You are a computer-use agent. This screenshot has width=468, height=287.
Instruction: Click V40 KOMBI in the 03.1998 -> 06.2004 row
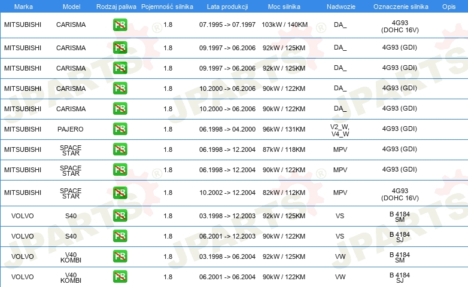click(71, 258)
